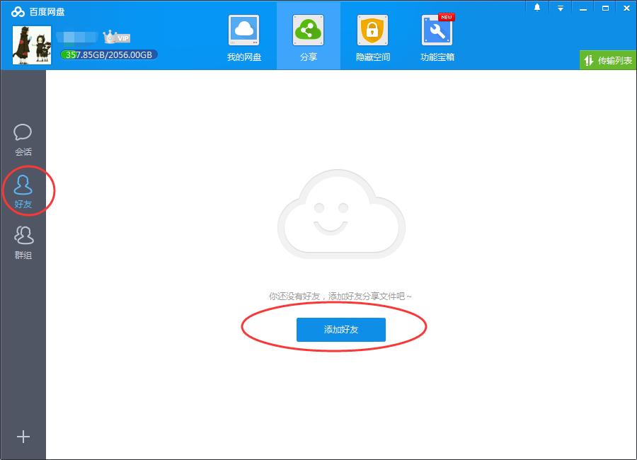Minimize the Baidu Netdisk window
The image size is (637, 460).
[583, 8]
